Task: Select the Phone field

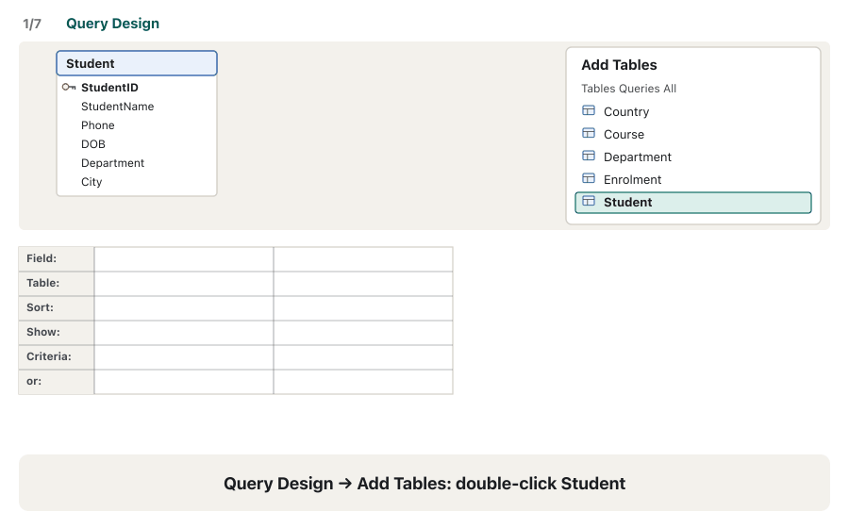Action: (98, 125)
